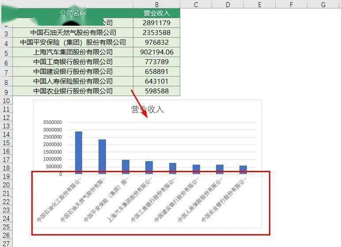Click the chart title 营业收入

[147, 109]
